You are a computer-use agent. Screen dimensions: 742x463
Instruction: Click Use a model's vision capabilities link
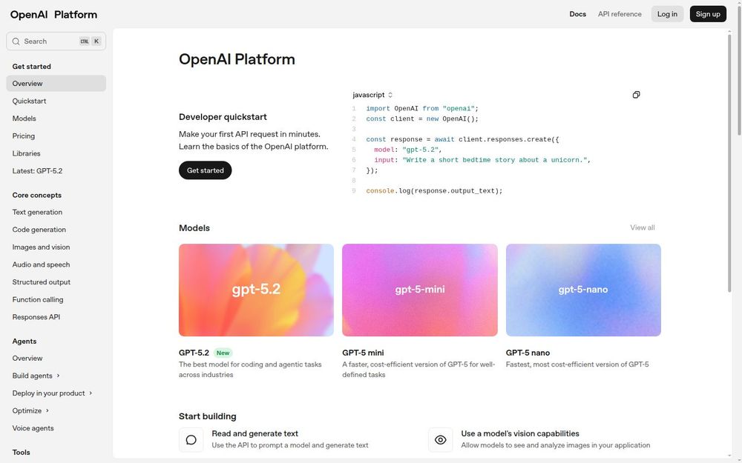(520, 433)
